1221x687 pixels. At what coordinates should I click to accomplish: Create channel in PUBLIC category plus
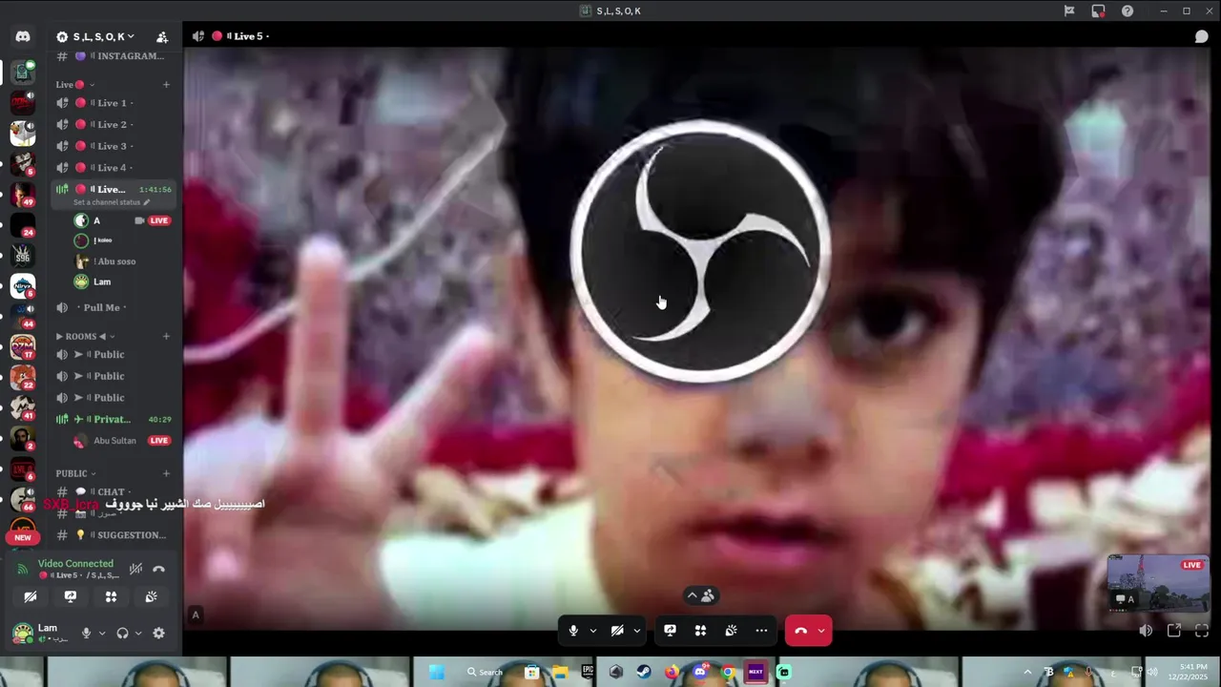[x=166, y=473]
